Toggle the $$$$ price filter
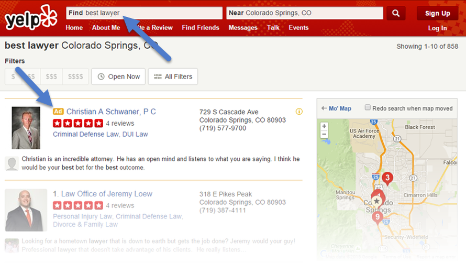 pos(75,76)
